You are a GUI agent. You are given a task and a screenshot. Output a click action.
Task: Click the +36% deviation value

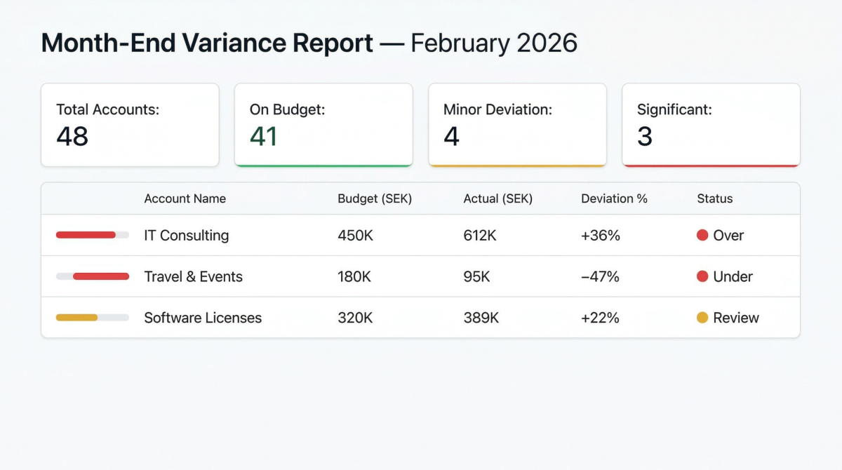click(x=601, y=236)
